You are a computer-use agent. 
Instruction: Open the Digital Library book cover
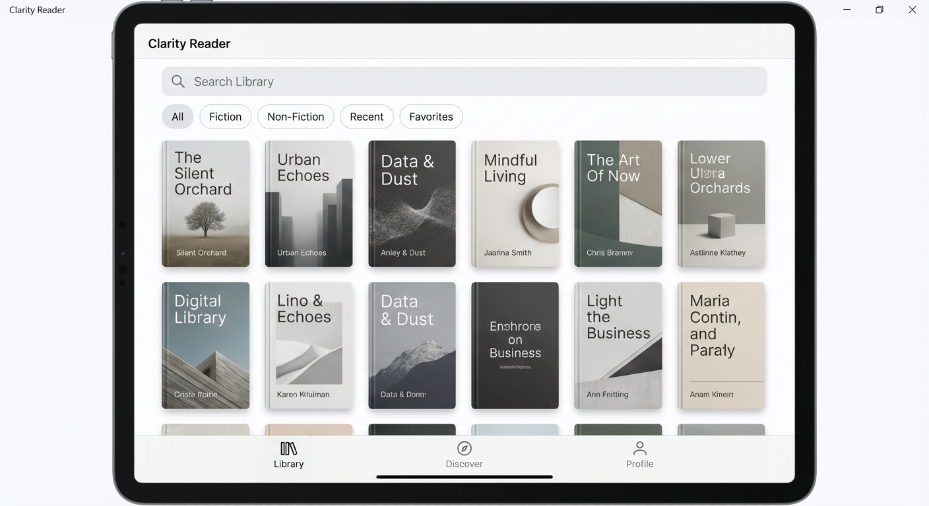[206, 345]
